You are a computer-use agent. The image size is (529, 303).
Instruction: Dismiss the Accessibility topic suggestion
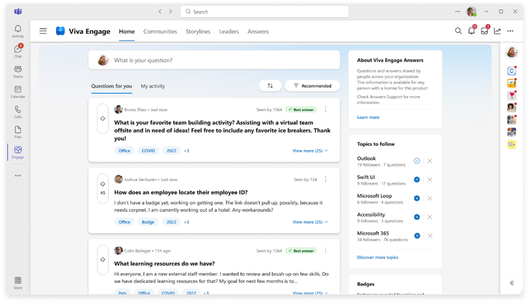(x=430, y=217)
